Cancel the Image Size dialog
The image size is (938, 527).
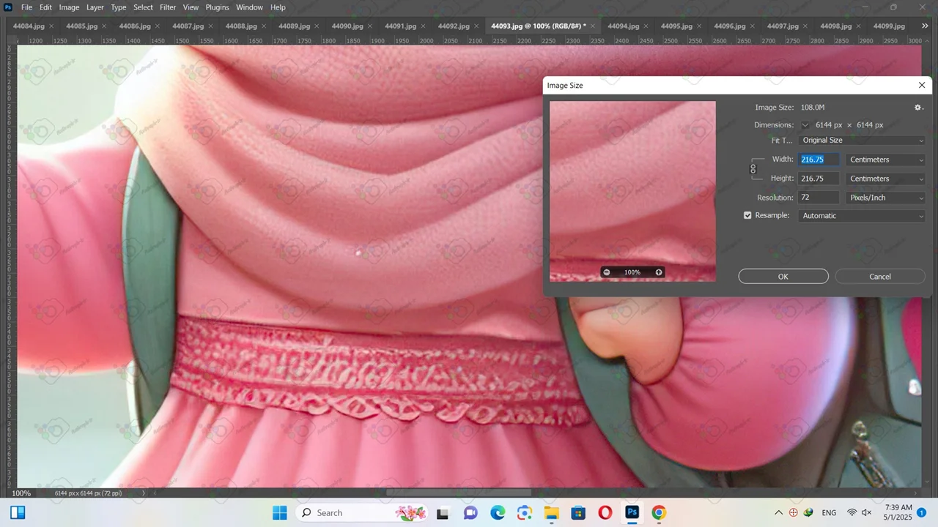(x=879, y=277)
